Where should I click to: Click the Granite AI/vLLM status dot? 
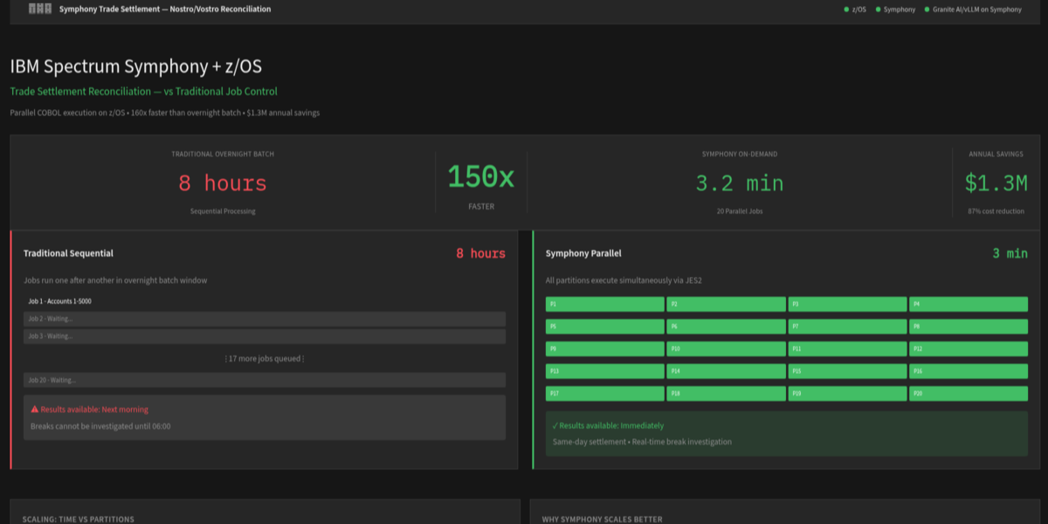point(926,10)
